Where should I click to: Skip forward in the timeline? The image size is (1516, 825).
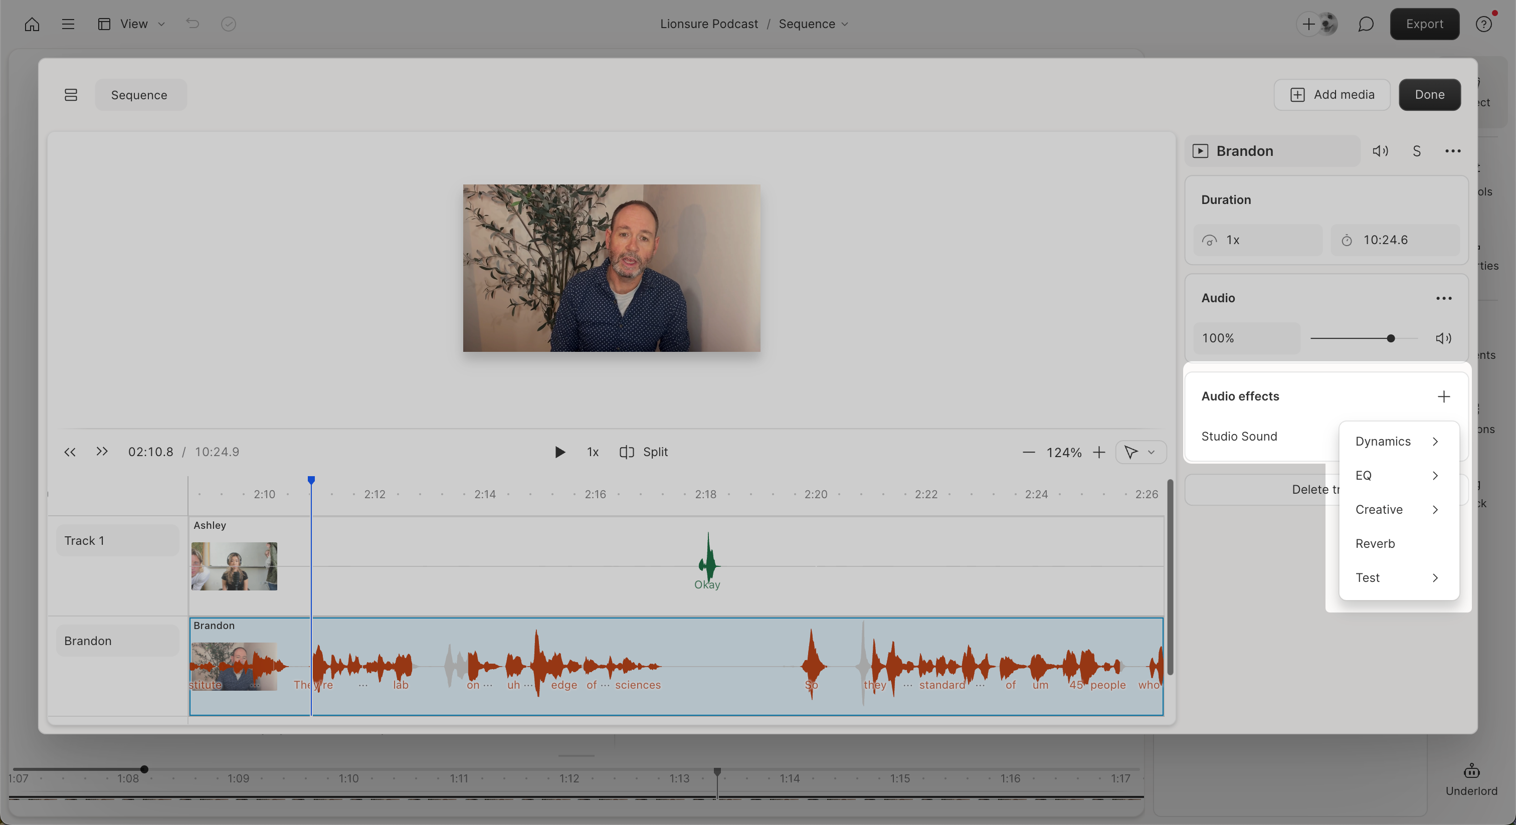[102, 452]
